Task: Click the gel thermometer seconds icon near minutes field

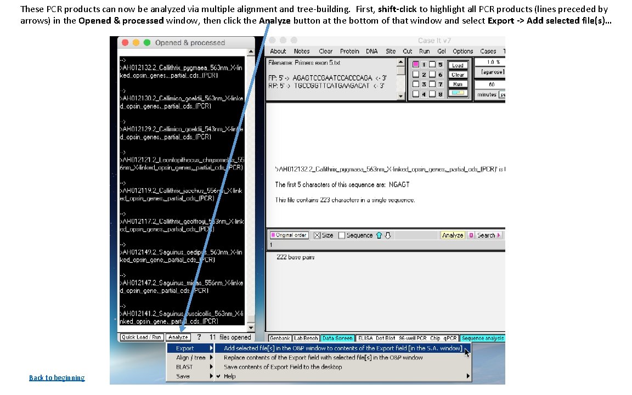Action: [503, 94]
